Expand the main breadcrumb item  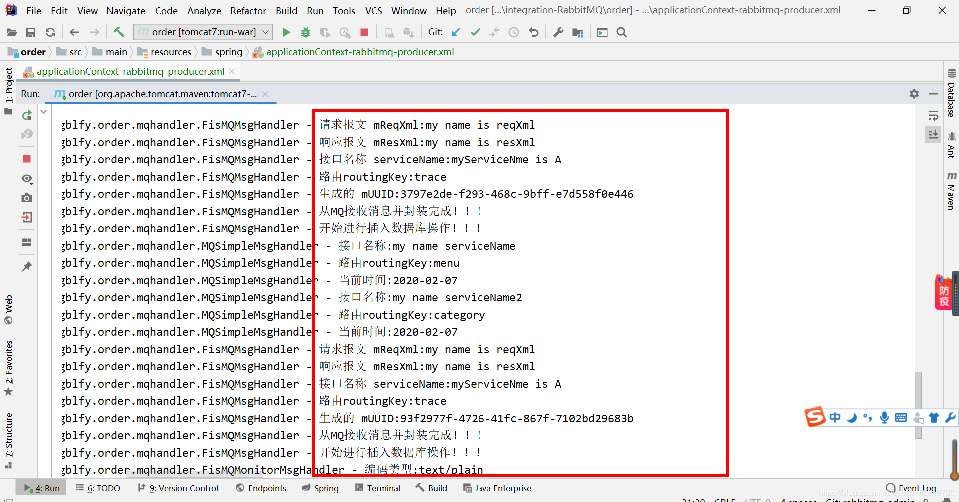110,52
